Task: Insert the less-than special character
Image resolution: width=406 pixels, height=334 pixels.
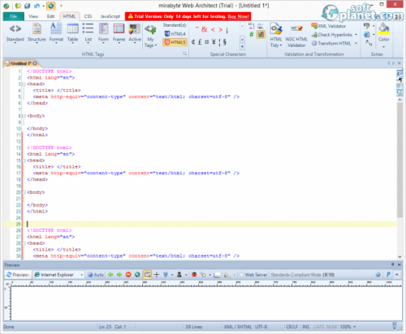Action: (213, 29)
